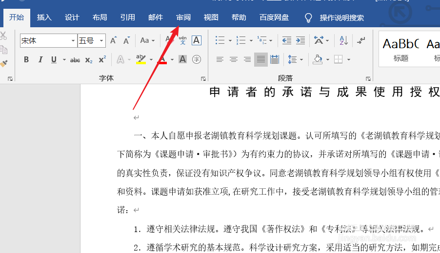Open clipboard dialog launcher

coord(10,79)
